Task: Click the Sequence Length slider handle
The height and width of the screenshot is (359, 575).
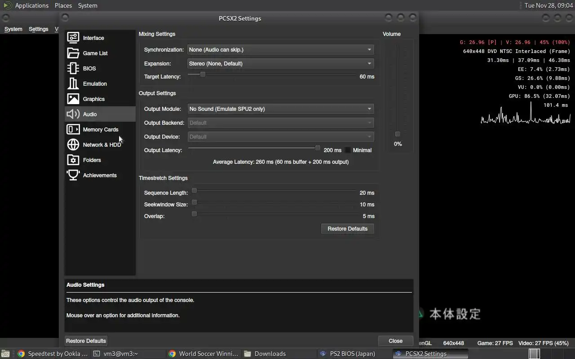Action: (x=194, y=190)
